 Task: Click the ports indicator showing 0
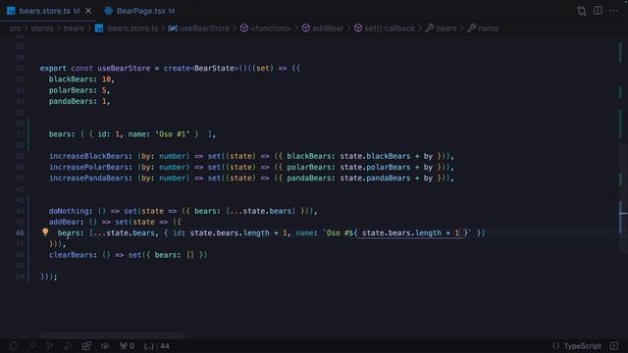[127, 346]
